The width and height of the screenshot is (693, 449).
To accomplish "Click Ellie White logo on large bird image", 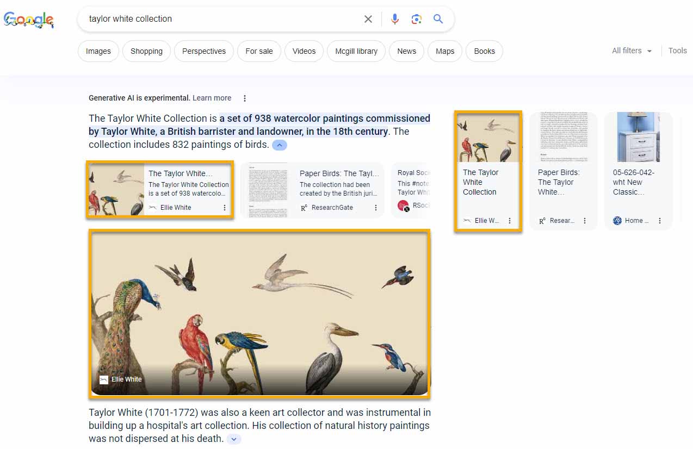I will pyautogui.click(x=104, y=379).
